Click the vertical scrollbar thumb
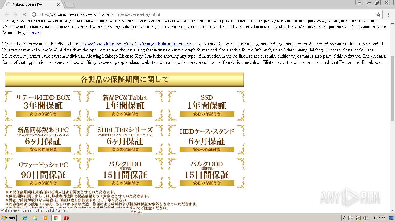 pos(392,88)
